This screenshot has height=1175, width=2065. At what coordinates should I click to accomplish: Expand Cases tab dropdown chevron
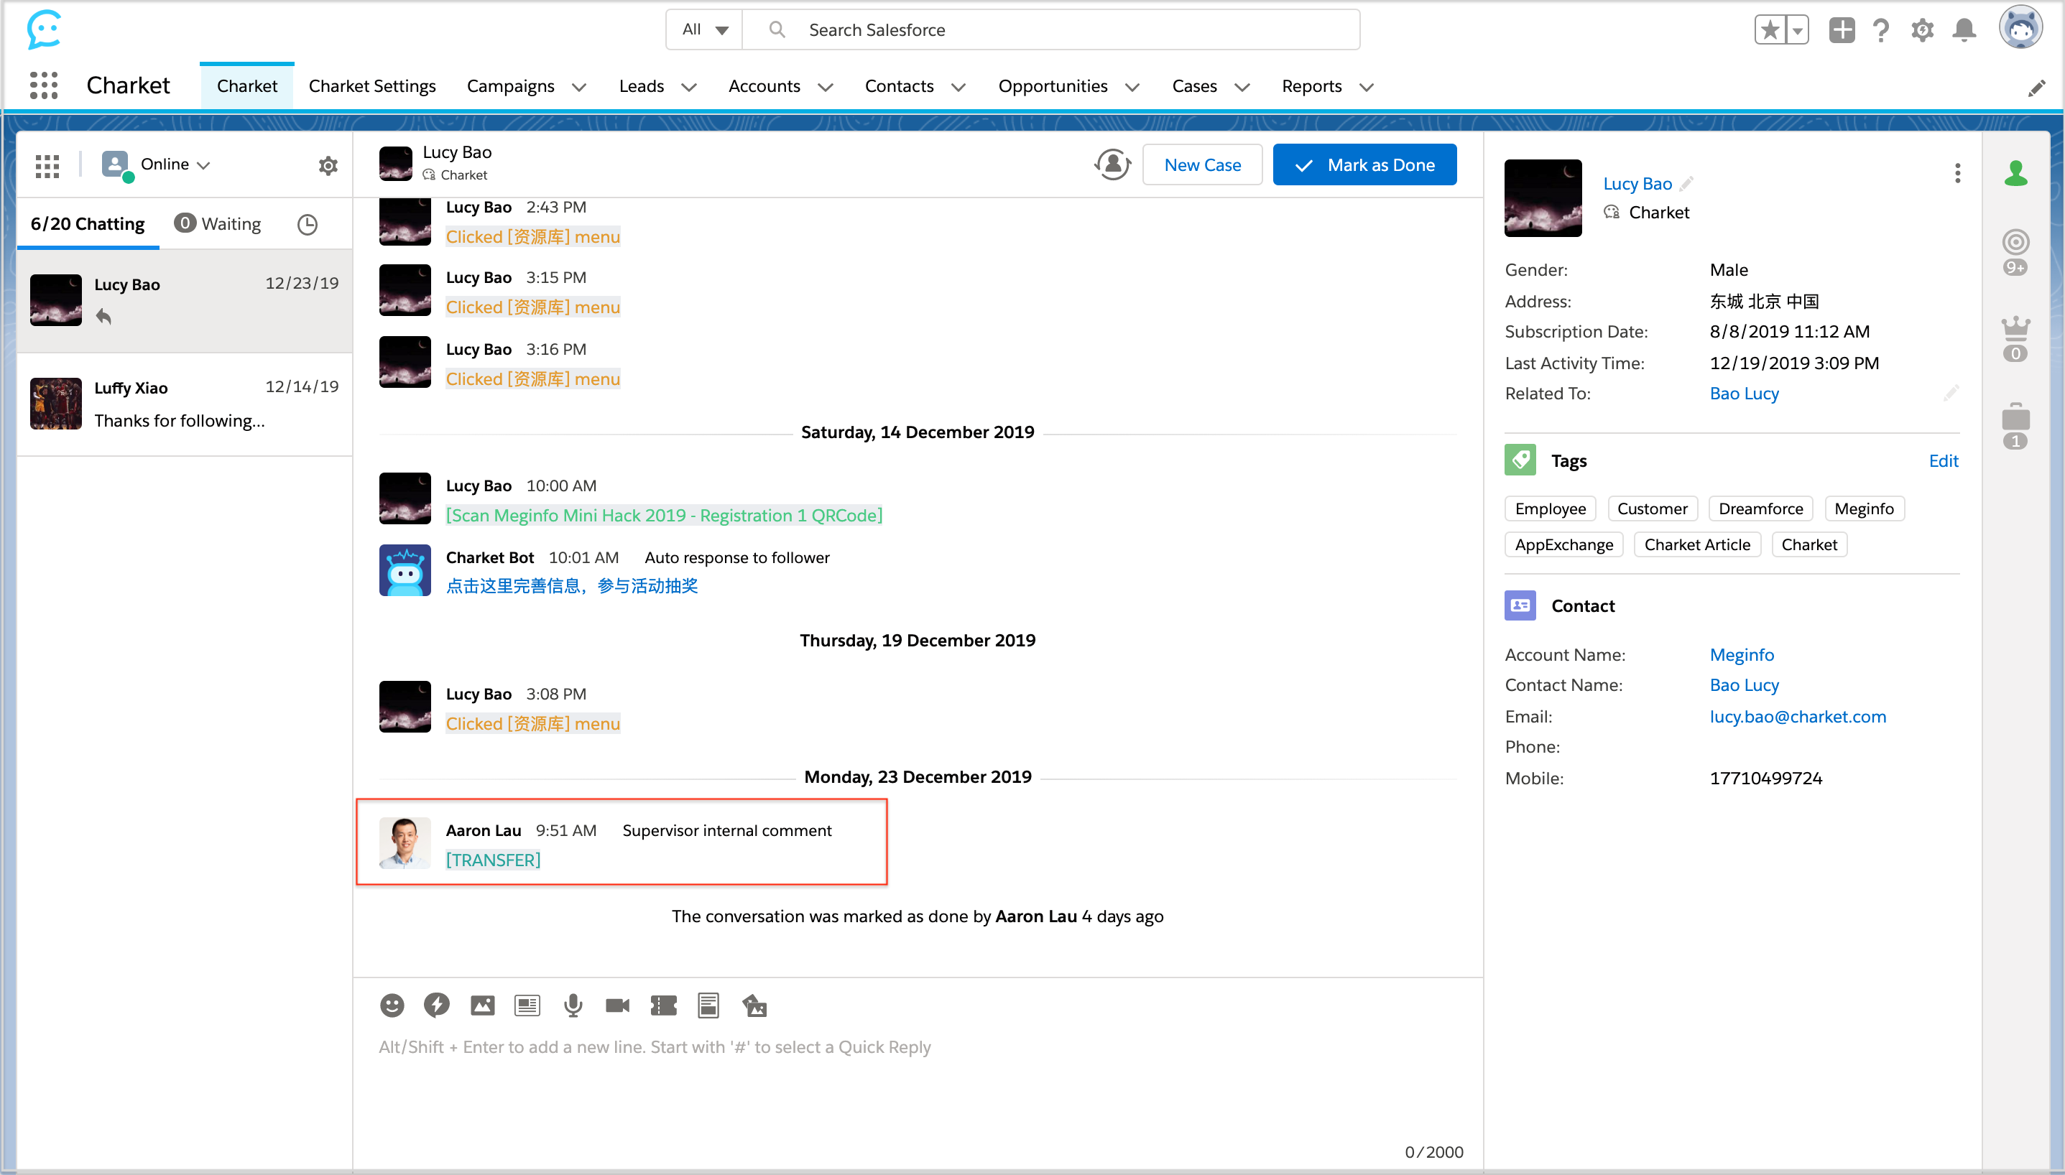click(1242, 87)
